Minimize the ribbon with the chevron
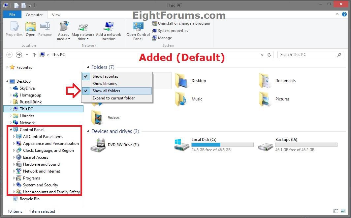Image resolution: width=351 pixels, height=218 pixels. click(x=337, y=14)
